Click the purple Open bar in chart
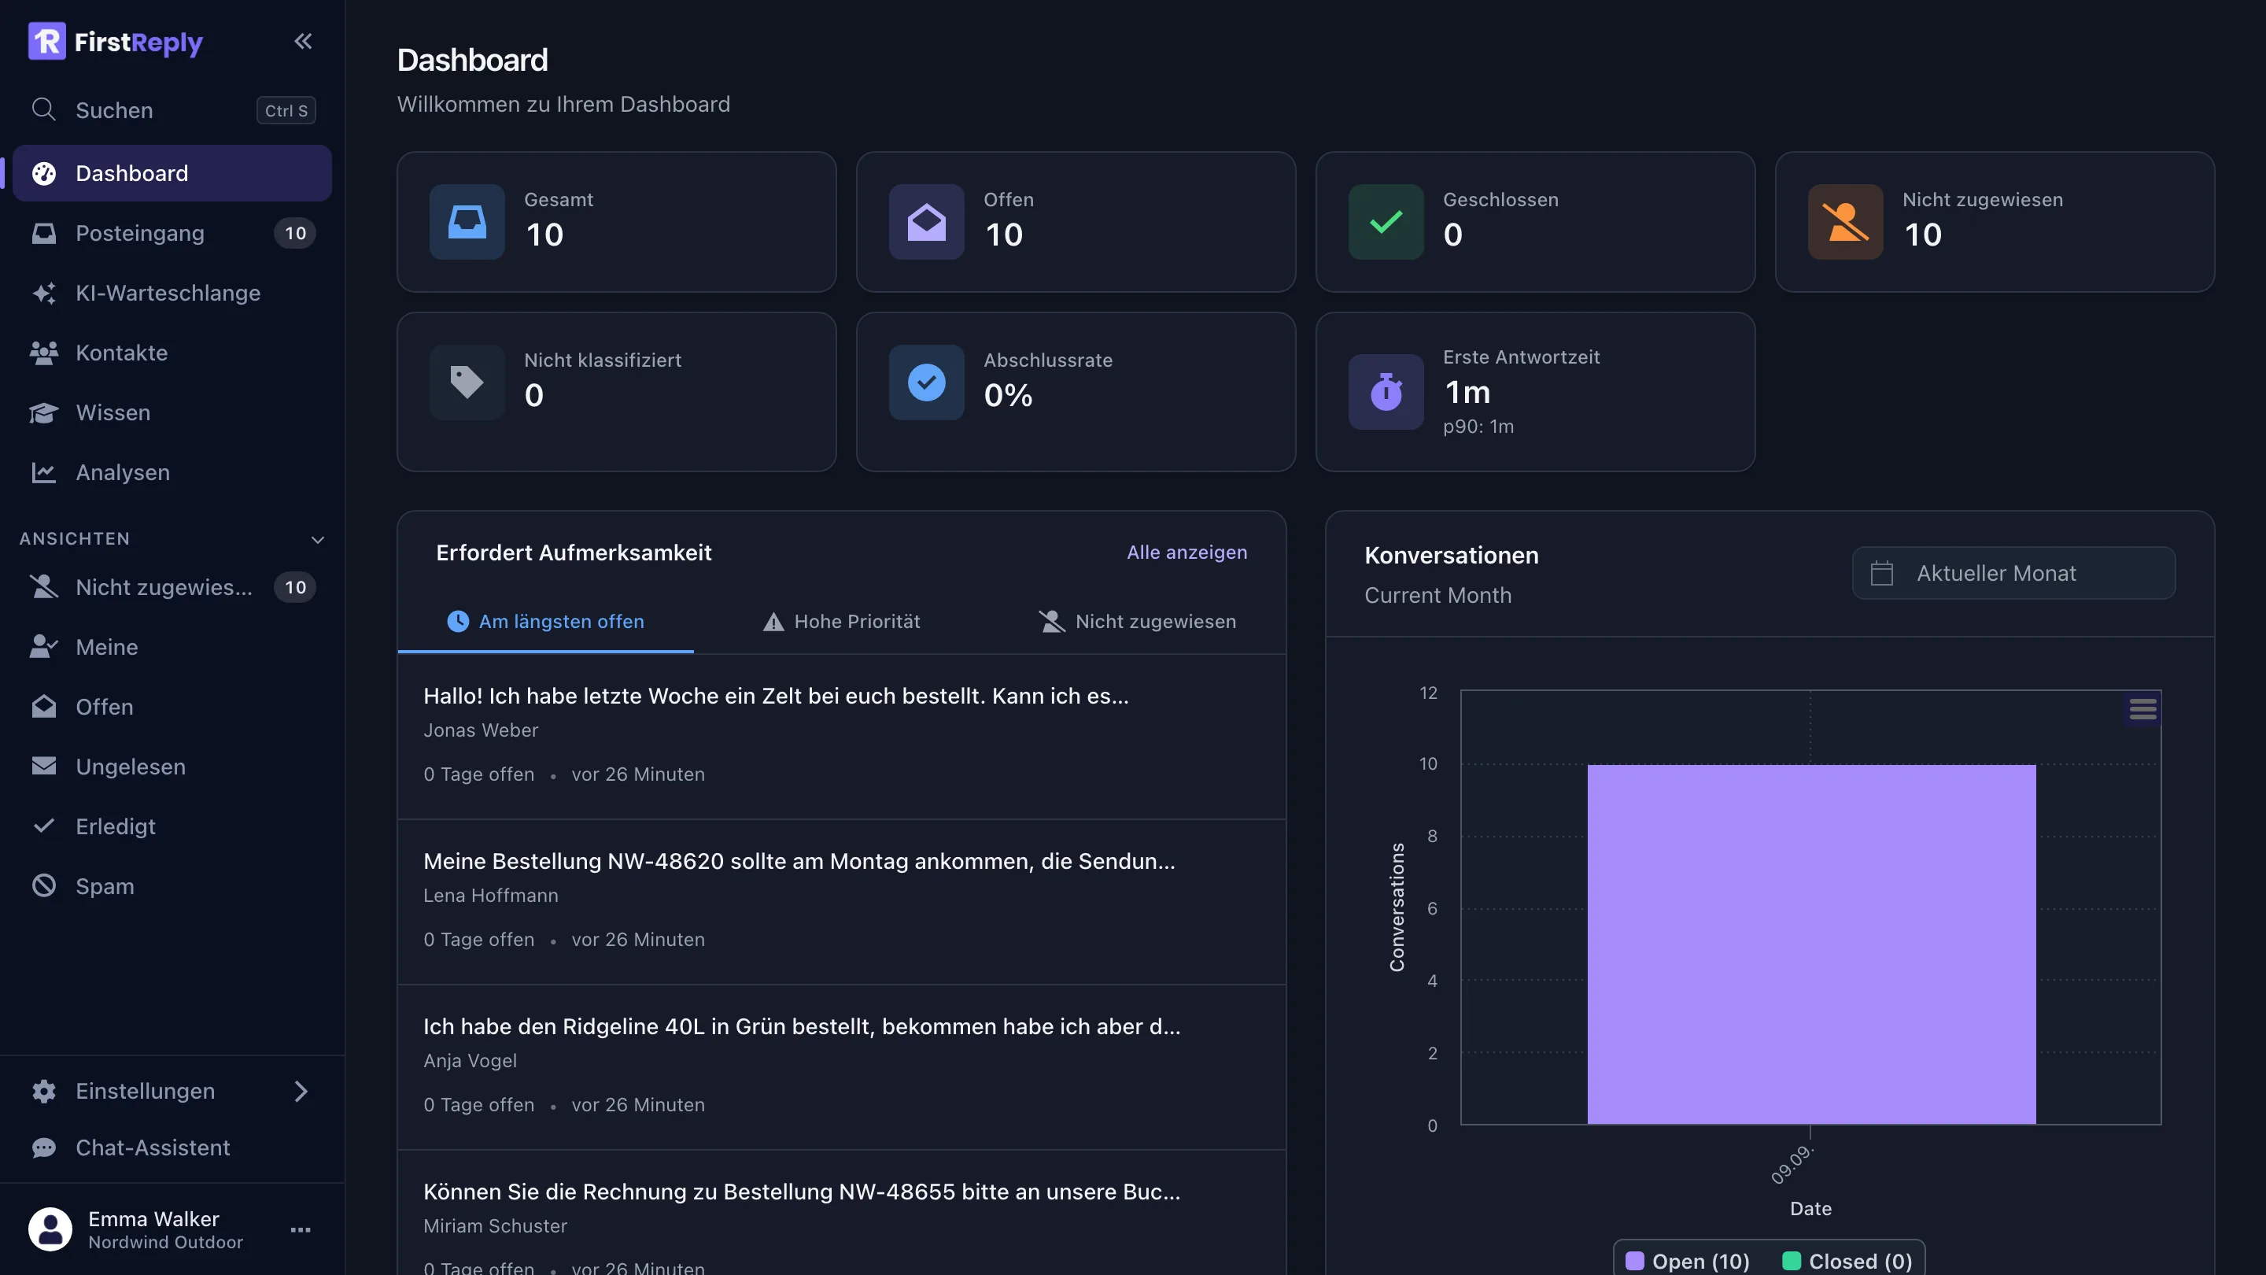The width and height of the screenshot is (2266, 1275). (x=1811, y=944)
